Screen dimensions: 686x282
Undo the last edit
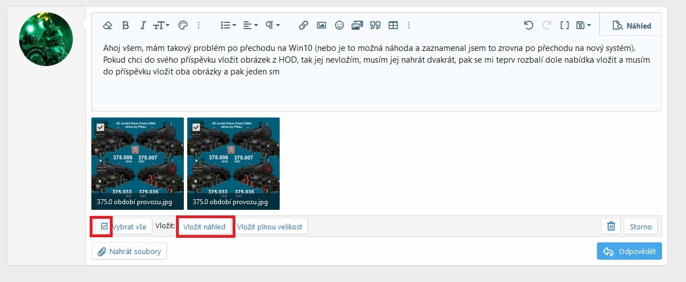[528, 25]
